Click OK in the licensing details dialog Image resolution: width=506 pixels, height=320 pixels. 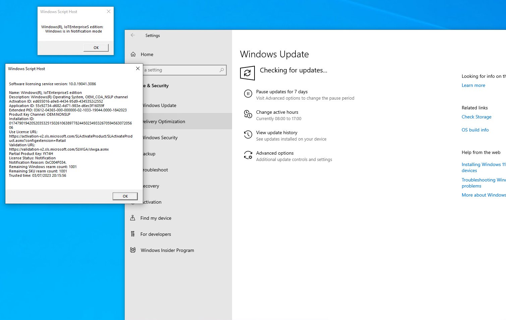(x=125, y=196)
